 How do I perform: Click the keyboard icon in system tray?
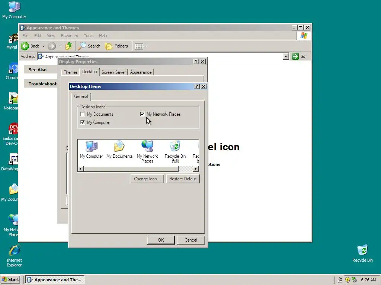click(340, 280)
